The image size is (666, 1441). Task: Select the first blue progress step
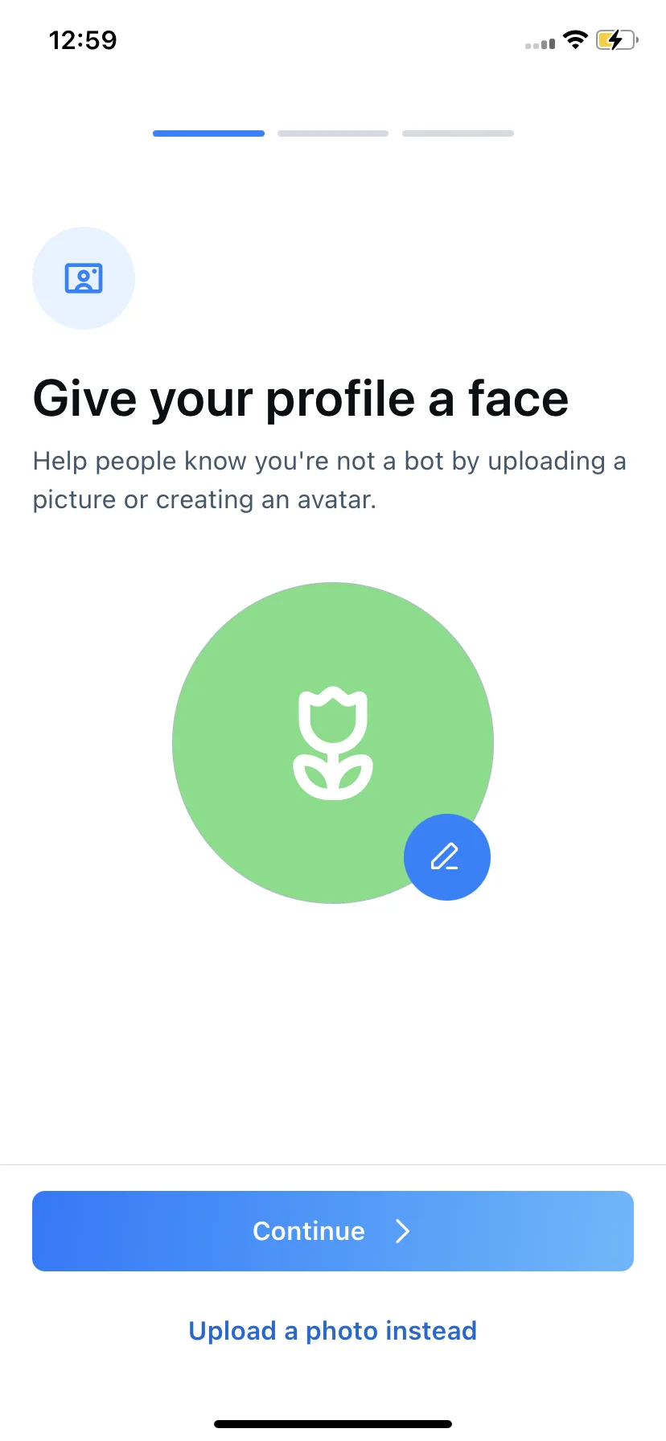[208, 133]
